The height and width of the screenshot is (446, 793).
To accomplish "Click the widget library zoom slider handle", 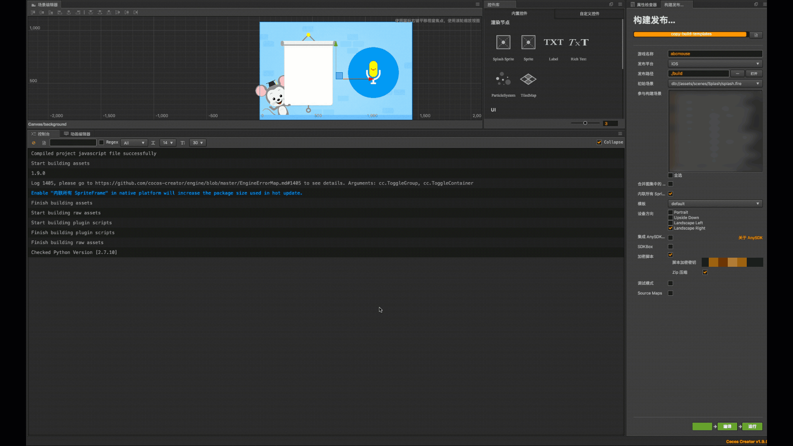I will click(585, 123).
